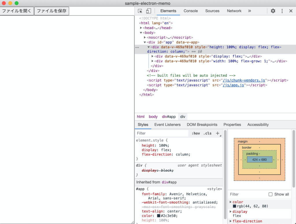Click the font-family declaration in #app
The width and height of the screenshot is (296, 224).
(x=175, y=196)
